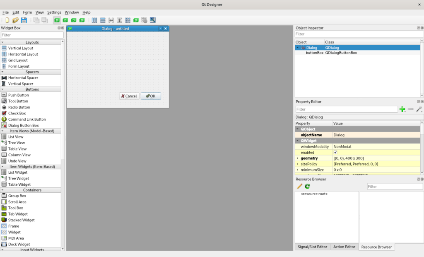424x257 pixels.
Task: Open the Settings menu
Action: tap(54, 12)
